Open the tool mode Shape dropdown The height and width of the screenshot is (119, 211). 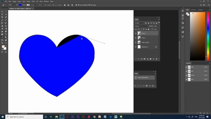pyautogui.click(x=12, y=5)
